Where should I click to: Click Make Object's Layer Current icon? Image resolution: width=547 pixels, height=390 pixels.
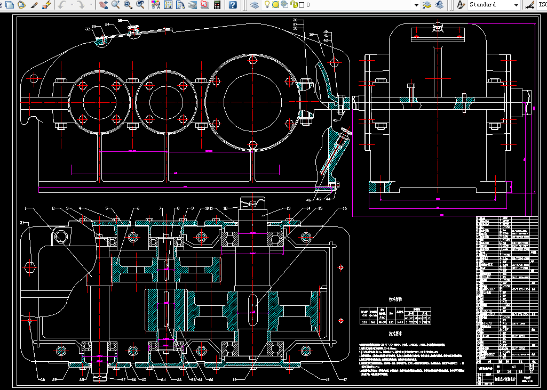point(426,4)
